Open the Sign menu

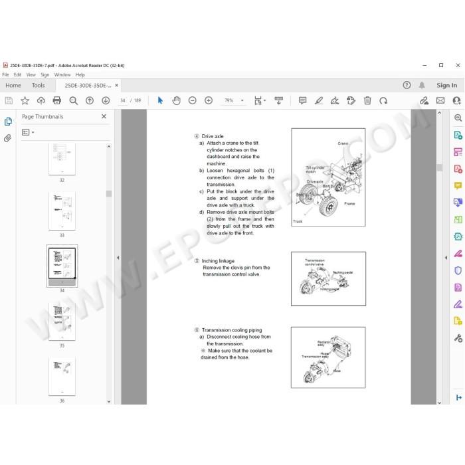point(45,74)
